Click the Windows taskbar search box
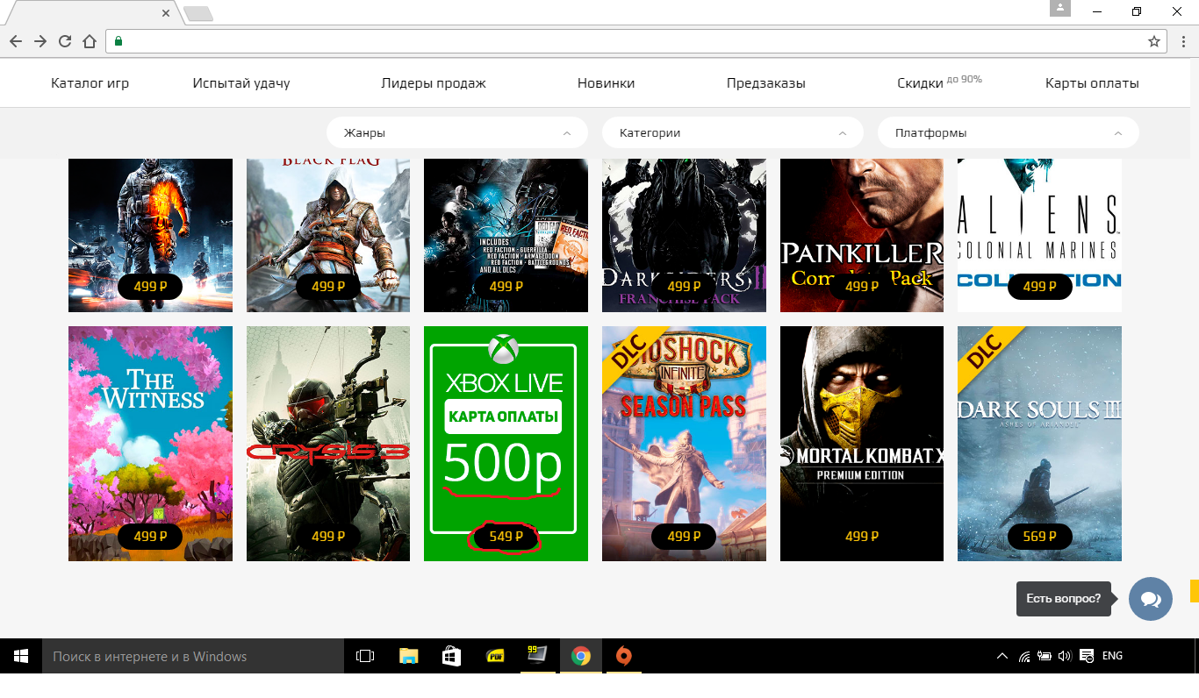 [193, 656]
